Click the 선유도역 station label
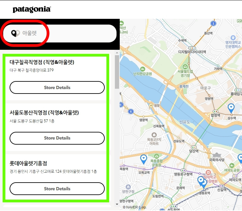Screen dimensions: 242x211 (x=179, y=141)
